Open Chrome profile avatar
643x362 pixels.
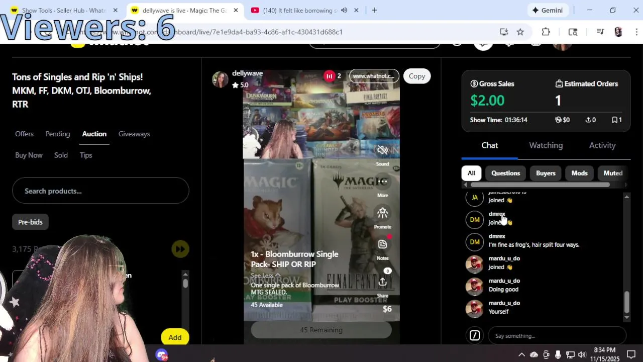point(618,32)
